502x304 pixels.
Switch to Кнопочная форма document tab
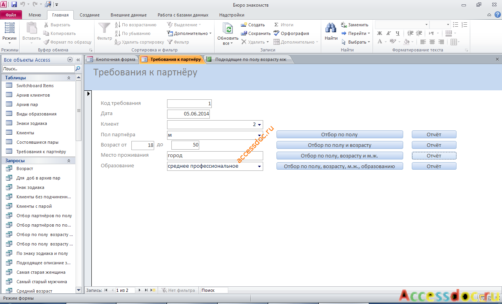coord(111,59)
